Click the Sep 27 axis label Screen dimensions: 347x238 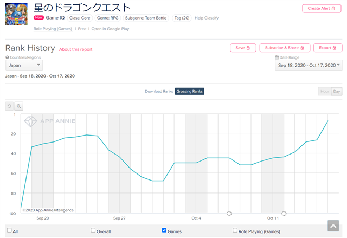pos(119,218)
